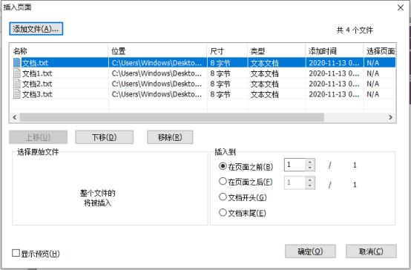Click the 文档3.txt file name
411x270 pixels.
coord(37,94)
